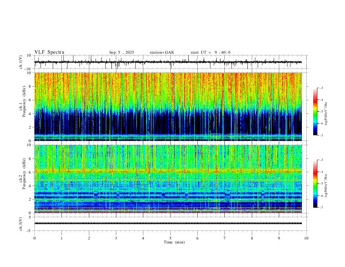Click the "ch.3(V)" axis label
Screen dimensions: 345x267
(x=21, y=224)
